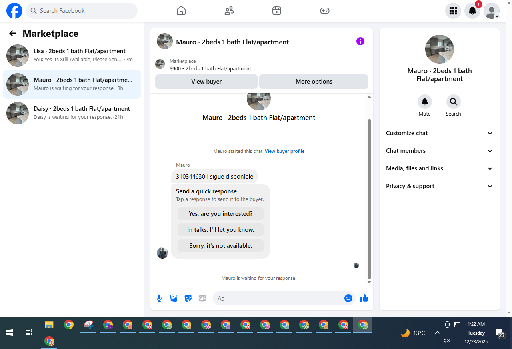Click the "Mauro is waiting for your response." notice in chat
This screenshot has width=512, height=349.
[x=259, y=278]
